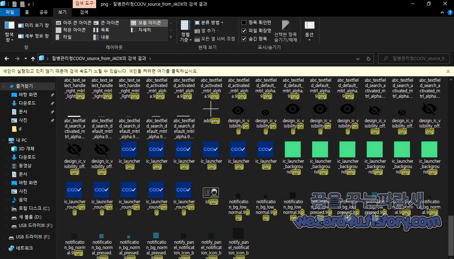454x259 pixels.
Task: Collapse the ribbon with the chevron
Action: pos(442,12)
